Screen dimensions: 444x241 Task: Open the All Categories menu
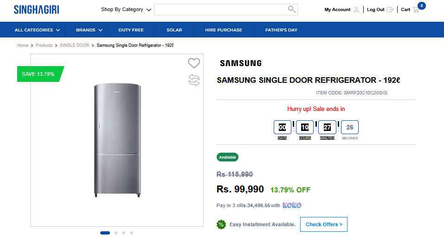pos(38,30)
